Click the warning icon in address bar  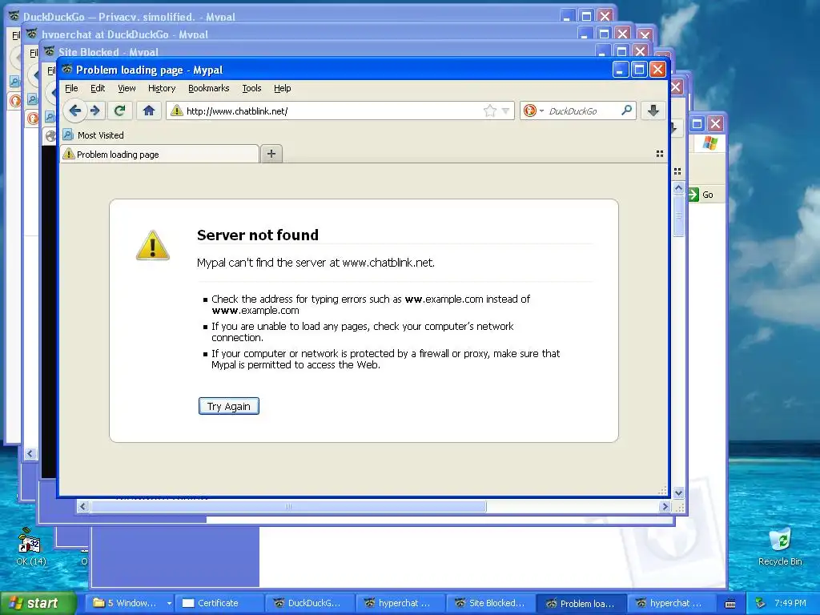[x=177, y=111]
